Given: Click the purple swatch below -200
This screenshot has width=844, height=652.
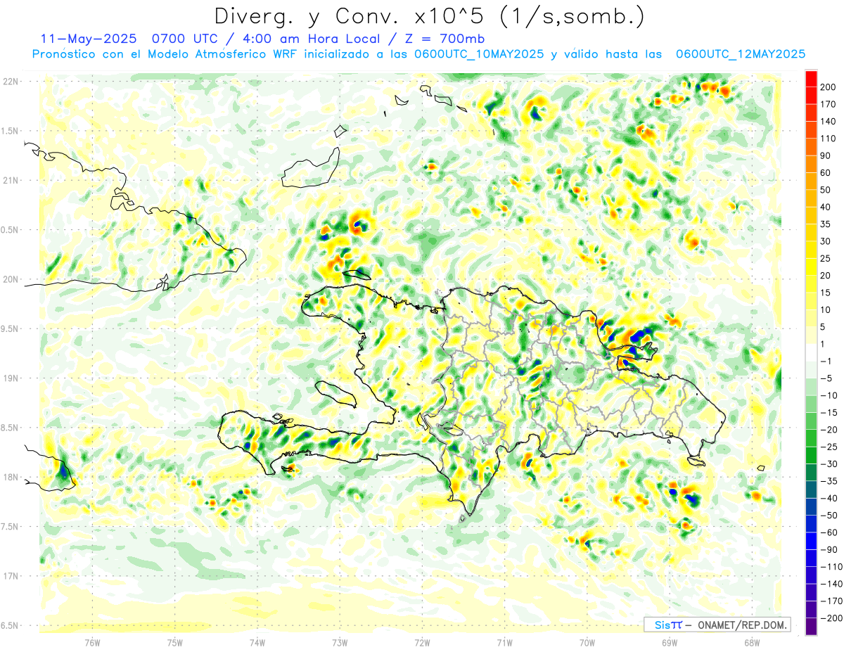Looking at the screenshot, I should (811, 627).
